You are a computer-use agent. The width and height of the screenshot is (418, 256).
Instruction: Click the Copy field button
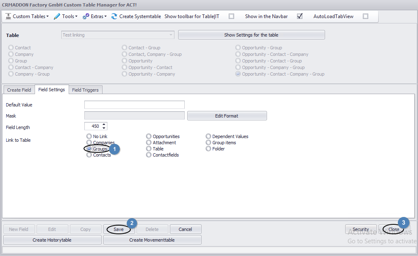pyautogui.click(x=86, y=229)
